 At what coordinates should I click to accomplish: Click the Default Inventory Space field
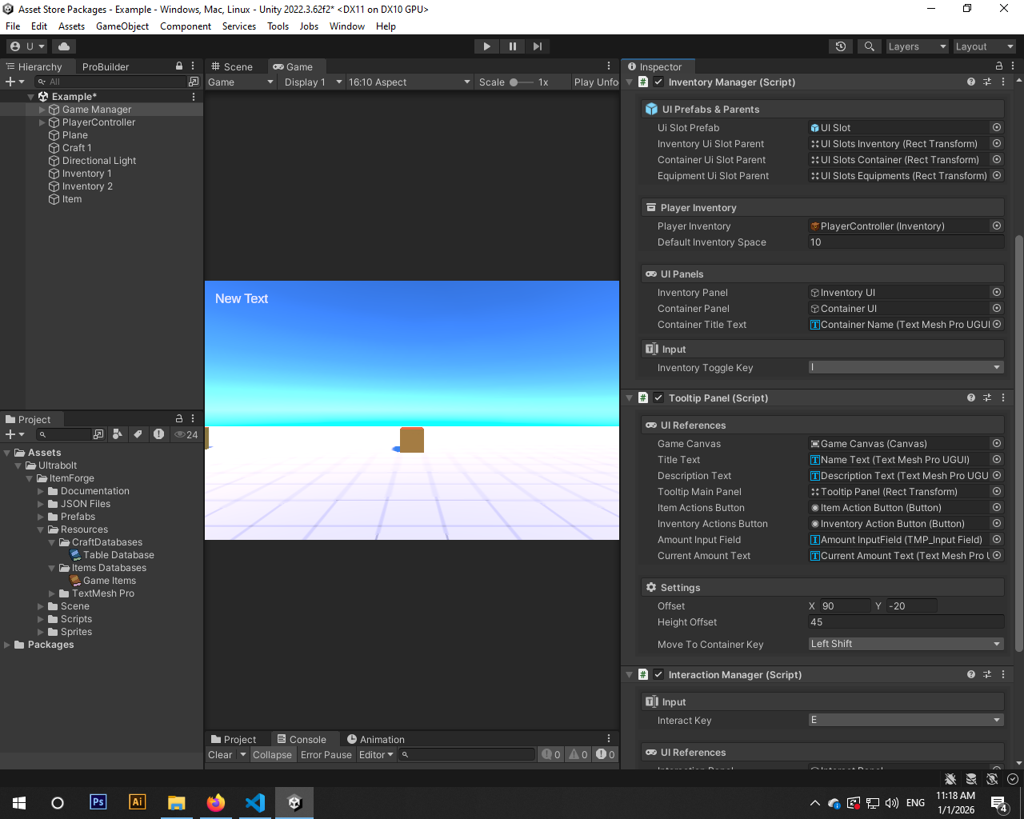coord(906,242)
